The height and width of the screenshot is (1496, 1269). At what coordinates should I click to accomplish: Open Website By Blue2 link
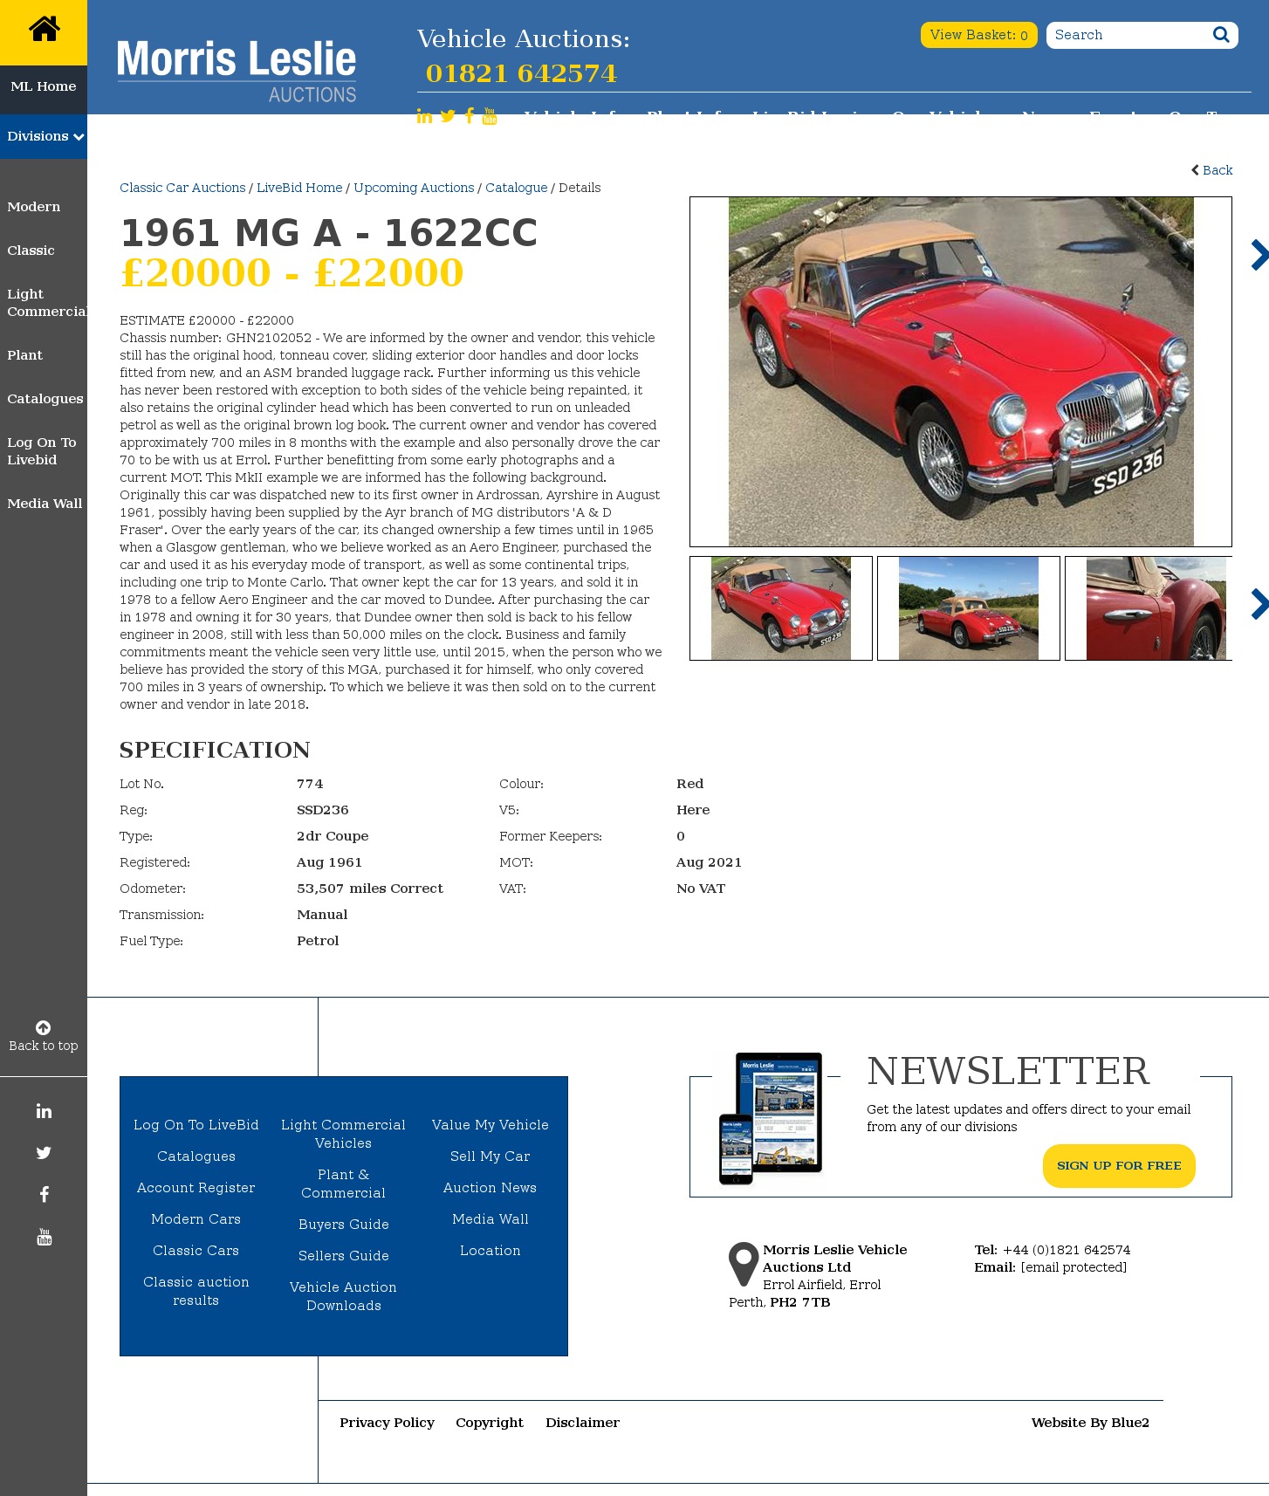click(x=1090, y=1423)
